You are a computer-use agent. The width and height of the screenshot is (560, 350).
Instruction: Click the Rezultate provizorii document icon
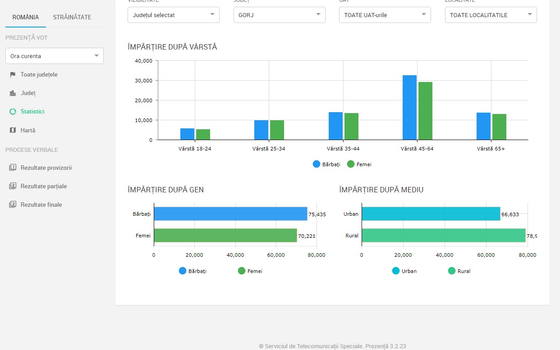(13, 168)
